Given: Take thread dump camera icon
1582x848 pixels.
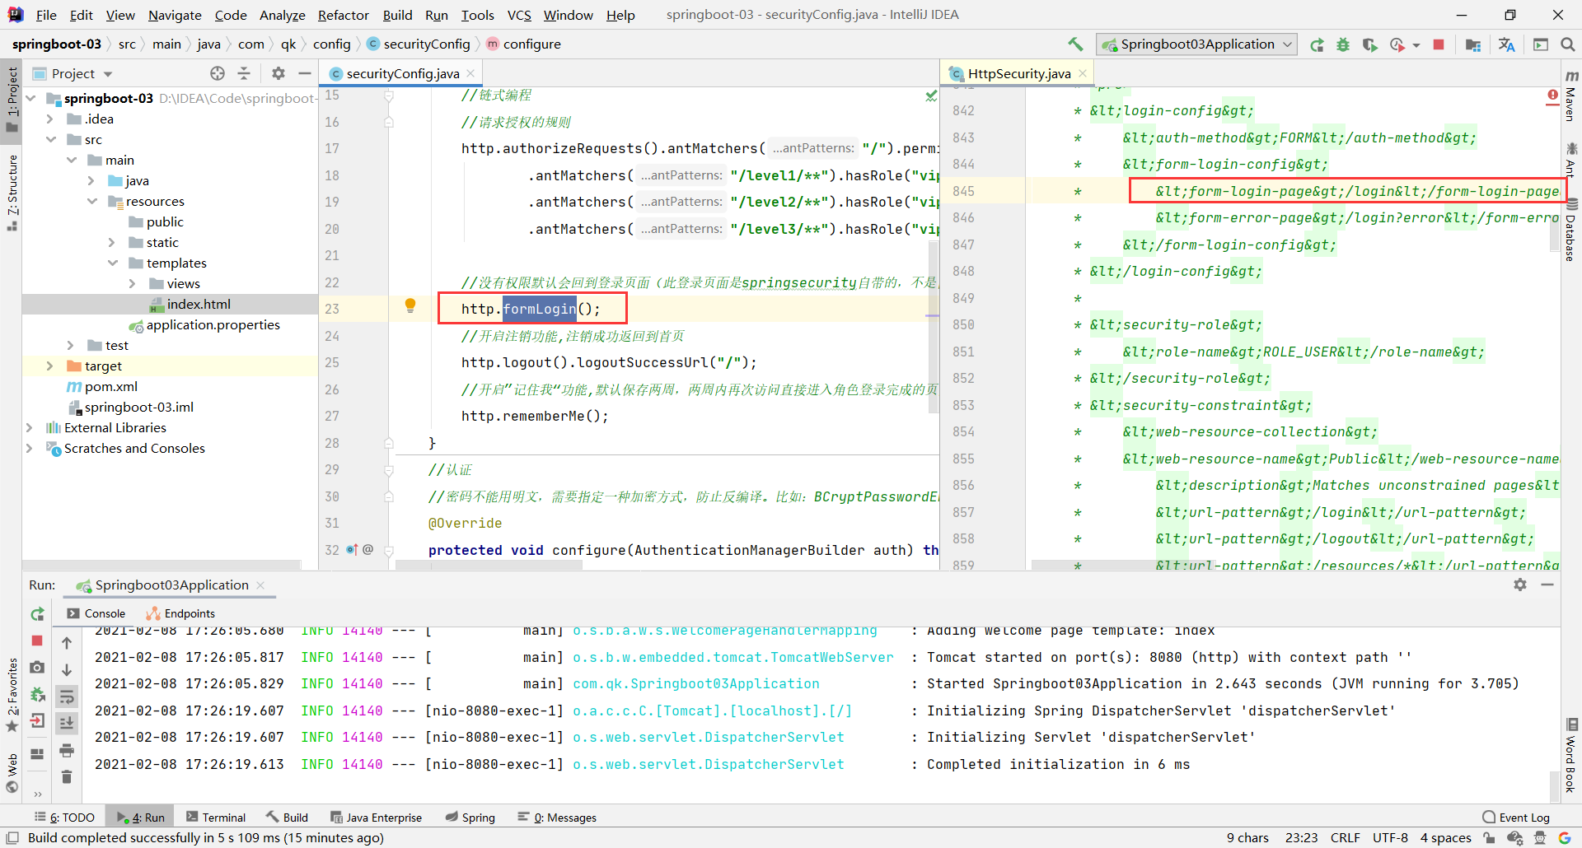Looking at the screenshot, I should [x=37, y=668].
